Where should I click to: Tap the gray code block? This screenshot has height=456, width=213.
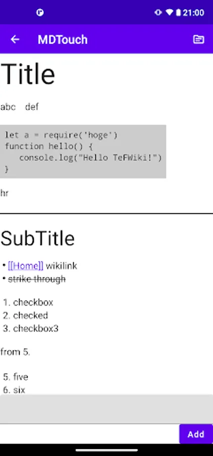coord(83,151)
